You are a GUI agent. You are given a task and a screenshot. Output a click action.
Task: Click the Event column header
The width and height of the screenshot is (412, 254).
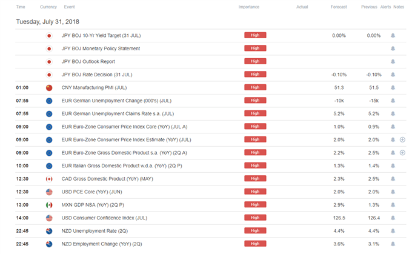69,7
